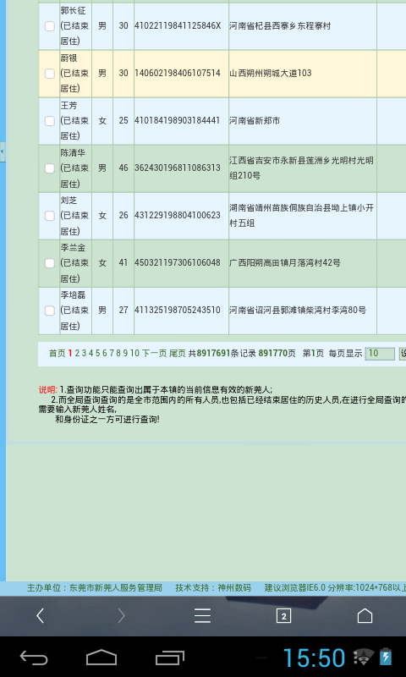Open Android recent apps button
Screen dimensions: 406x677
click(169, 658)
